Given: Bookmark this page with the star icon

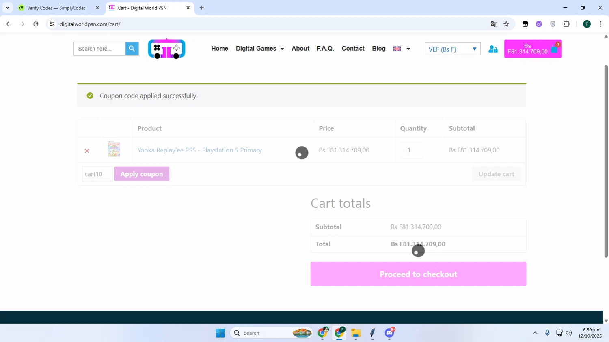Looking at the screenshot, I should [x=506, y=24].
